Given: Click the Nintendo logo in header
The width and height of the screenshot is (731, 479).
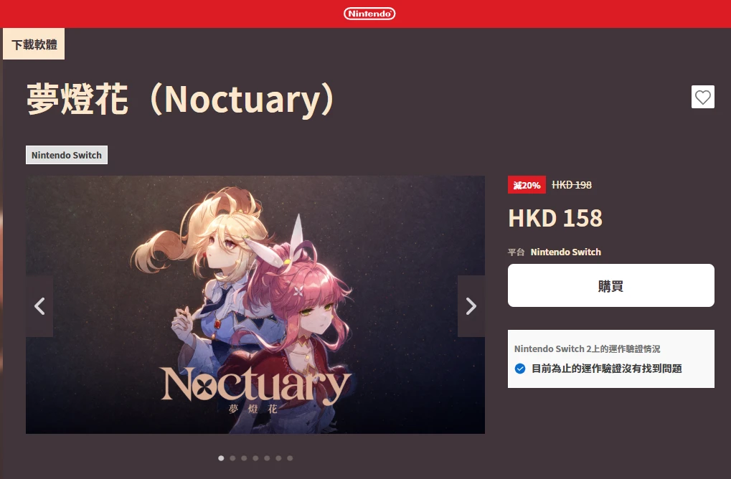Looking at the screenshot, I should 369,14.
